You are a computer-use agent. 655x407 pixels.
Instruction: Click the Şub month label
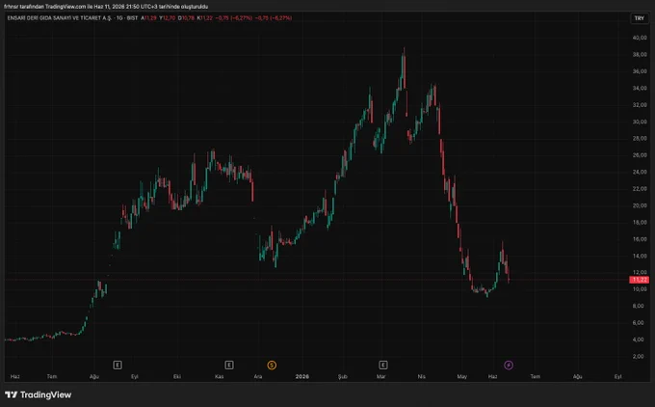pos(343,376)
